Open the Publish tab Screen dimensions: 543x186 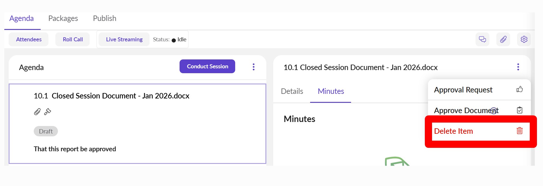(x=105, y=18)
